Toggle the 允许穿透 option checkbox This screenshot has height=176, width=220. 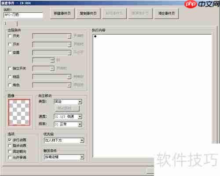(10, 158)
